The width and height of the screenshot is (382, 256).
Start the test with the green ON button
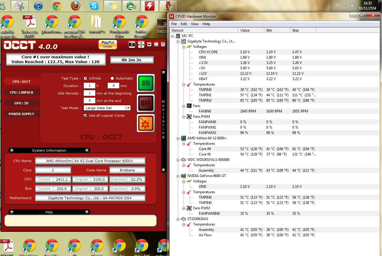click(146, 83)
